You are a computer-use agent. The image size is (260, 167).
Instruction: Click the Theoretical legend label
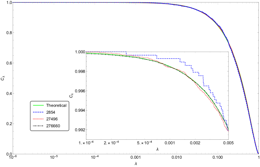pyautogui.click(x=57, y=105)
